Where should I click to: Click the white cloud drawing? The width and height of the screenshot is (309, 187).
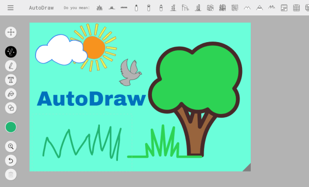click(61, 50)
